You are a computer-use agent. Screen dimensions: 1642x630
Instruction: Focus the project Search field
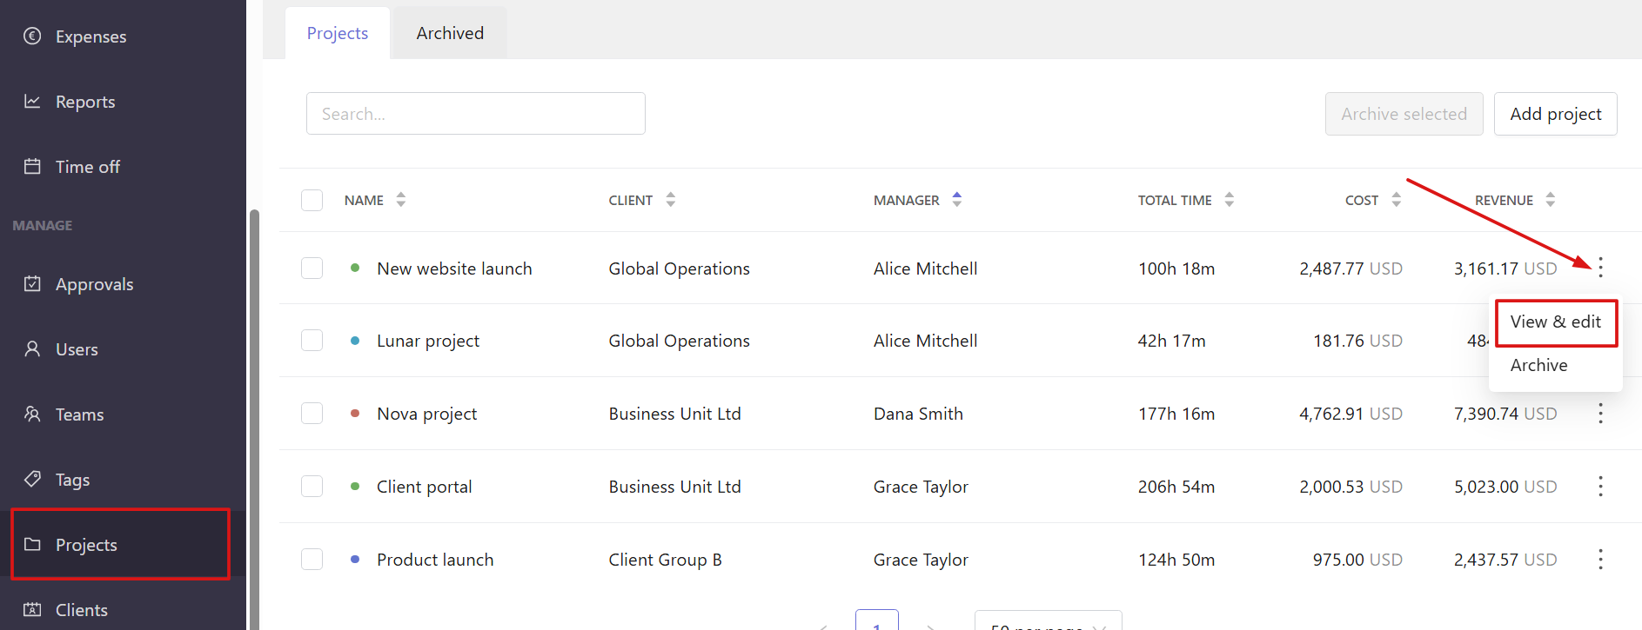(x=476, y=114)
